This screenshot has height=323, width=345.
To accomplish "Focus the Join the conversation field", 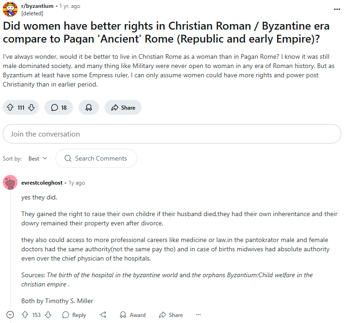I will 172,134.
